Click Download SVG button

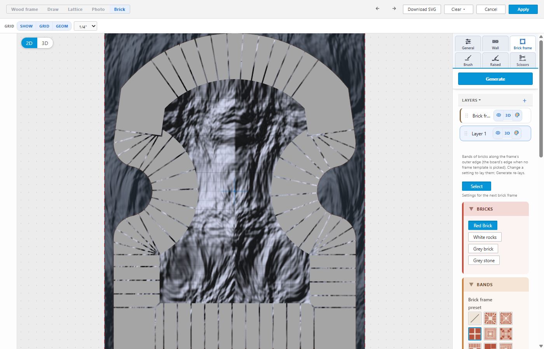click(422, 9)
